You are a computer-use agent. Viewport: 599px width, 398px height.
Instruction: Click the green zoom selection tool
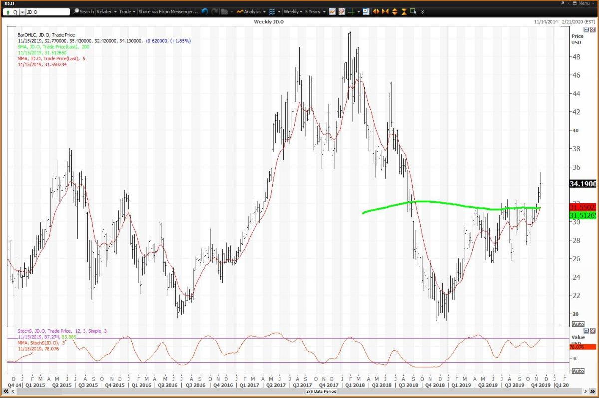(413, 11)
